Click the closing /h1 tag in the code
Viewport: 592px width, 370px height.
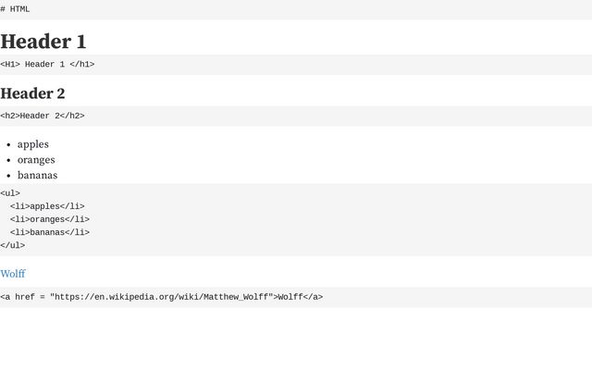tap(82, 64)
